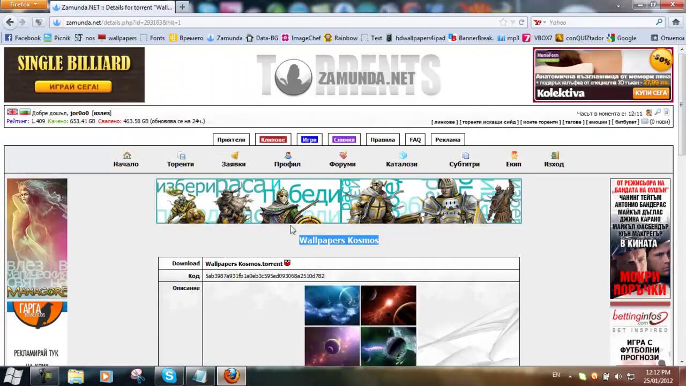Open Субтитри from the navigation icons

465,155
